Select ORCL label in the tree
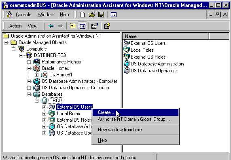 pyautogui.click(x=55, y=101)
